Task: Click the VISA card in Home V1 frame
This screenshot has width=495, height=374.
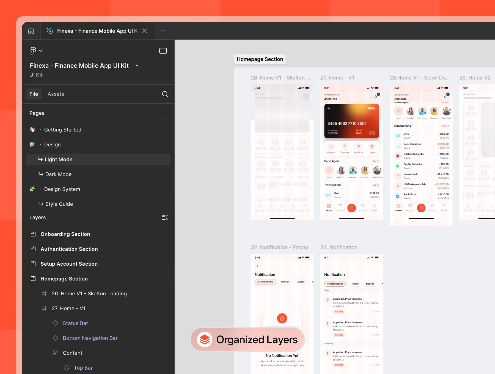Action: point(352,121)
